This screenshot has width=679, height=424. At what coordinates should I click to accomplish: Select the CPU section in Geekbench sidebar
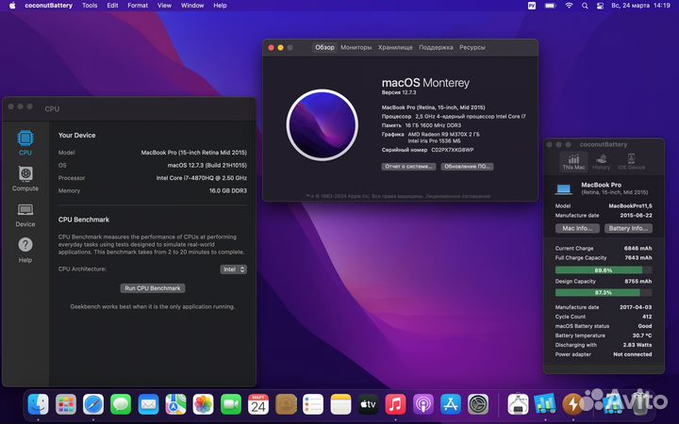pos(25,143)
